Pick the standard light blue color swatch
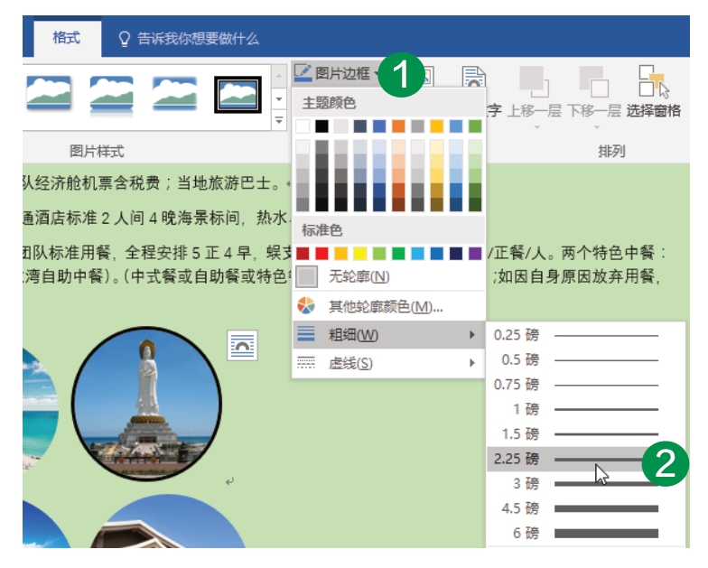This screenshot has width=708, height=568. tap(417, 253)
